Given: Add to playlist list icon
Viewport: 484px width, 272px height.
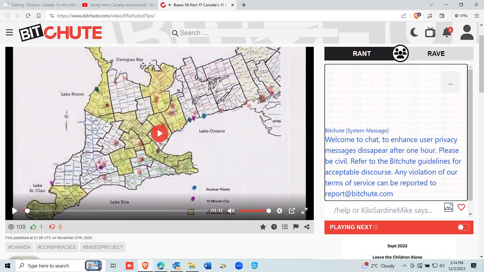Looking at the screenshot, I should (x=285, y=227).
